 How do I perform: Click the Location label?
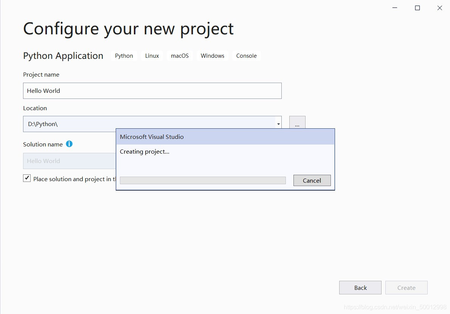point(35,108)
